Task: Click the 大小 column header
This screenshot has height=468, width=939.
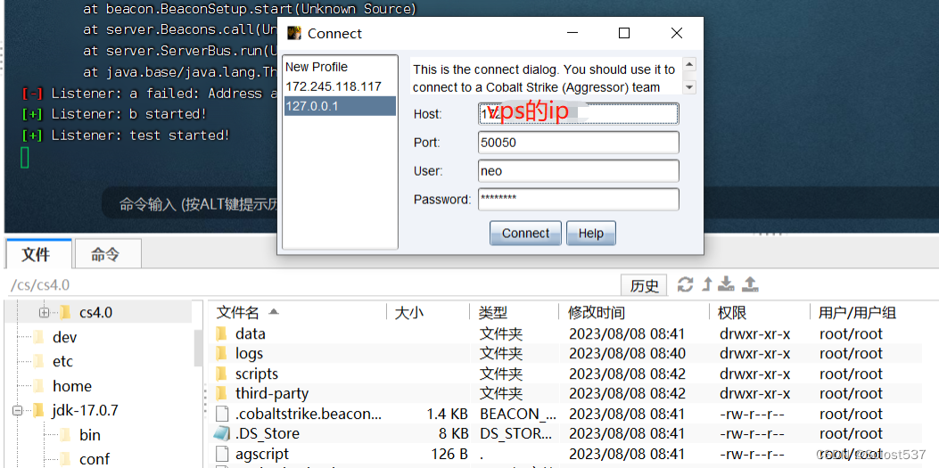Action: 409,312
